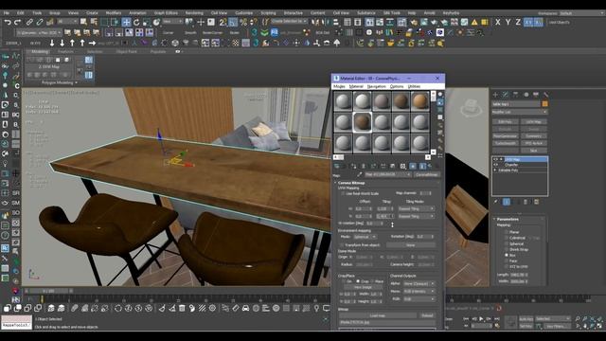The image size is (606, 341).
Task: Click Sample Type icon beside material slots
Action: (440, 95)
